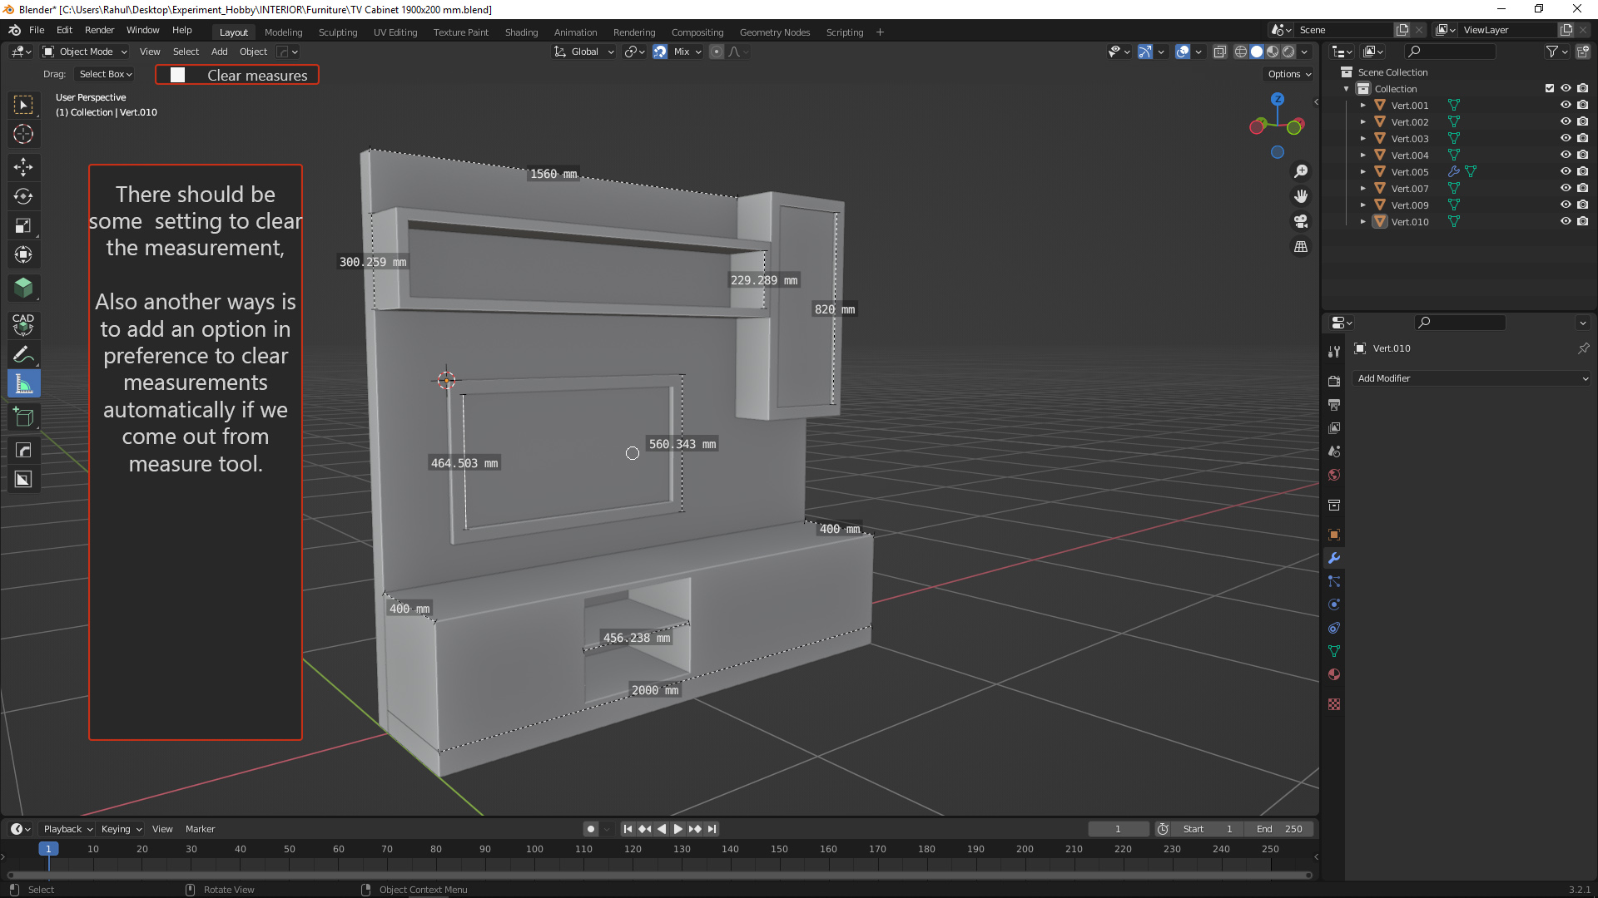
Task: Expand the Vert.002 tree item
Action: 1363,122
